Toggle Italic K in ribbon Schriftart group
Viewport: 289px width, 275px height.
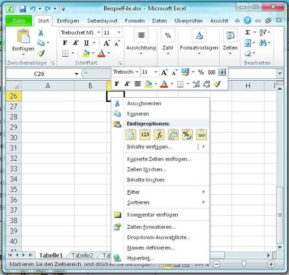pyautogui.click(x=75, y=43)
